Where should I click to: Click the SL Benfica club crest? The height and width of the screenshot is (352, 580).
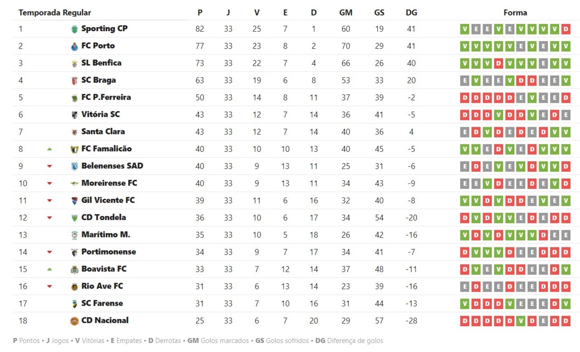pos(74,63)
